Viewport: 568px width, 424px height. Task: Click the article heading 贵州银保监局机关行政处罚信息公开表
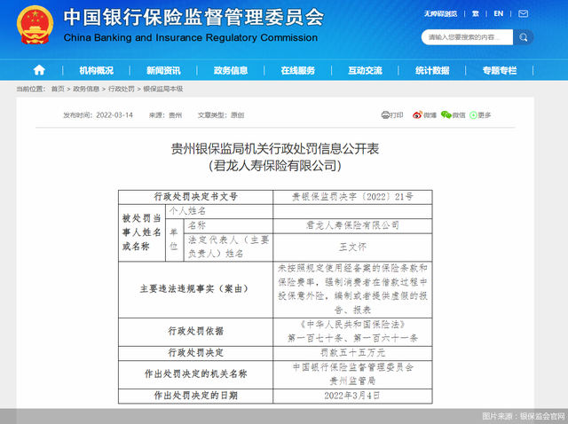pos(275,149)
